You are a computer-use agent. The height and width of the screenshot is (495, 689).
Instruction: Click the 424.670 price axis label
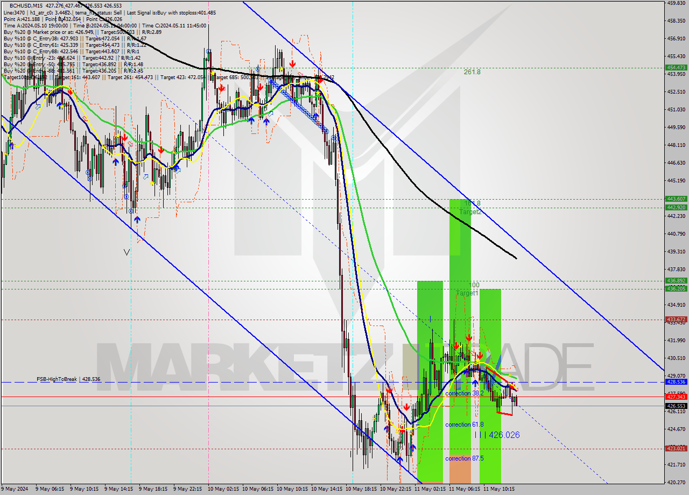[x=676, y=429]
